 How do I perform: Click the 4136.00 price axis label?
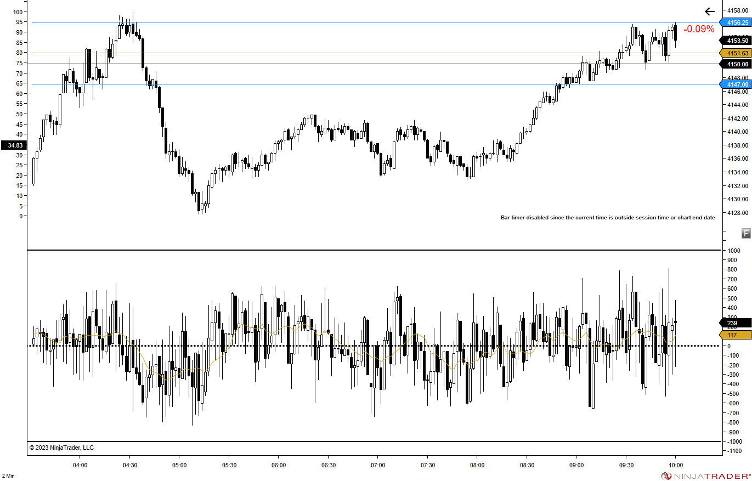(x=737, y=159)
